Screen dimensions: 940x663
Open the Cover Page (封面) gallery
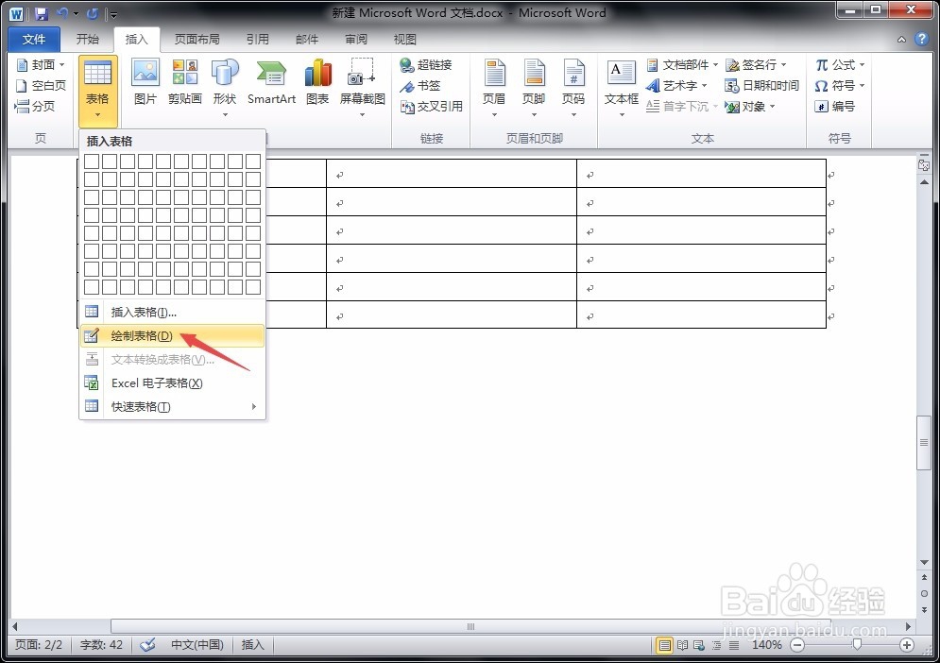click(41, 64)
